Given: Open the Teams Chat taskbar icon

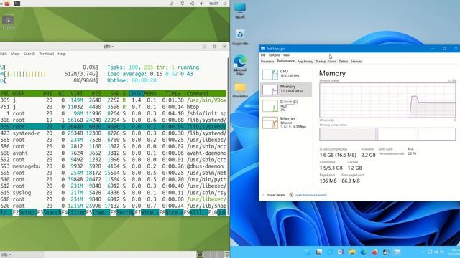Looking at the screenshot, I should (341, 252).
